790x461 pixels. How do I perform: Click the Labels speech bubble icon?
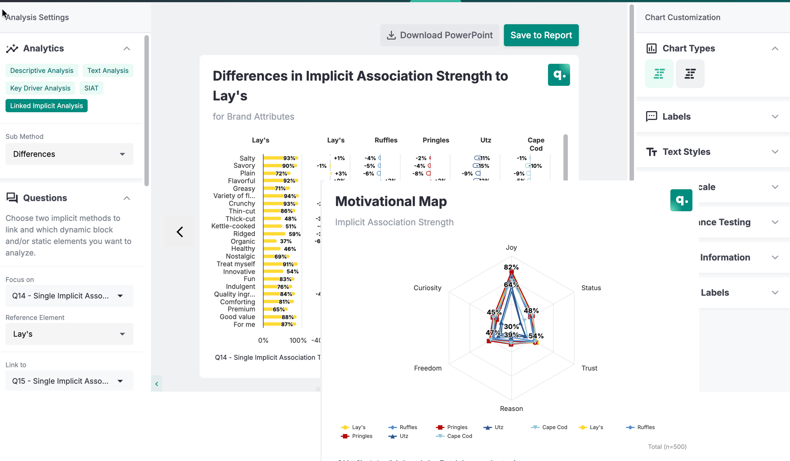(x=652, y=117)
